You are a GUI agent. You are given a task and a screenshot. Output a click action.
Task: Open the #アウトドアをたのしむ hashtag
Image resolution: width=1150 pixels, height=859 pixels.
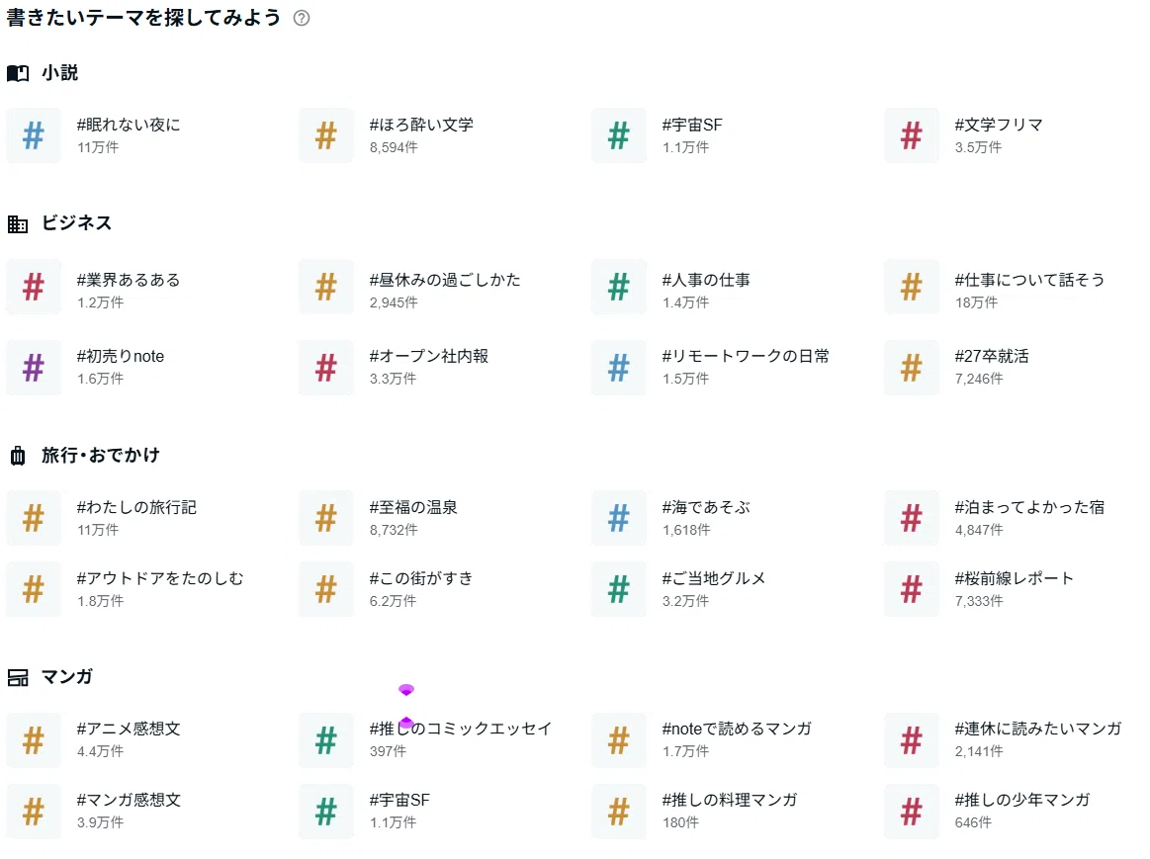pyautogui.click(x=160, y=578)
